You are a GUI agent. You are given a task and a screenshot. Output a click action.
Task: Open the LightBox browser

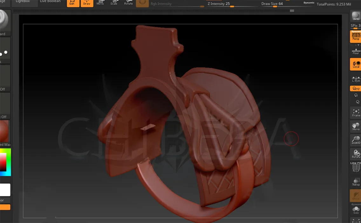[23, 2]
